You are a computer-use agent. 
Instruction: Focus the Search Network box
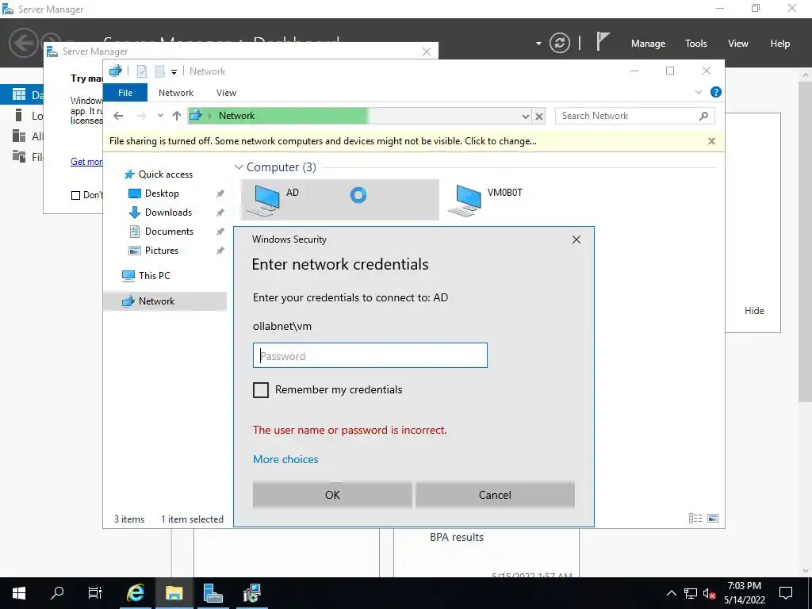(626, 116)
